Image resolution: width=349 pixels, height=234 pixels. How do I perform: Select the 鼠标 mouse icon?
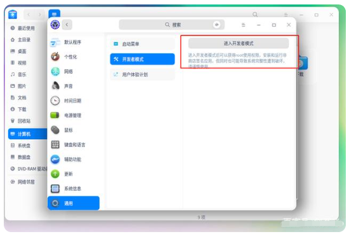55,130
